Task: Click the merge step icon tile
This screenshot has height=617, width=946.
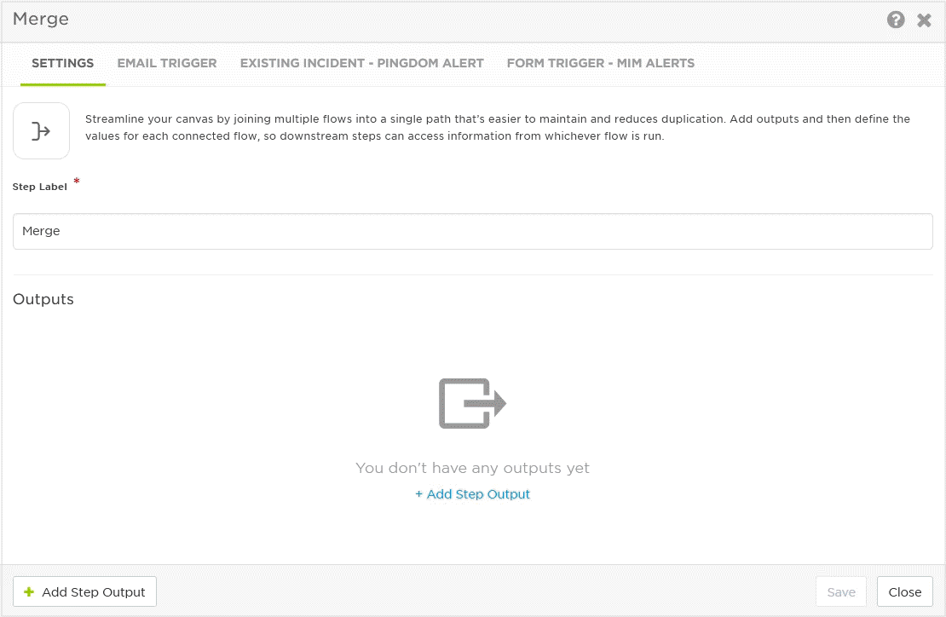Action: coord(41,131)
